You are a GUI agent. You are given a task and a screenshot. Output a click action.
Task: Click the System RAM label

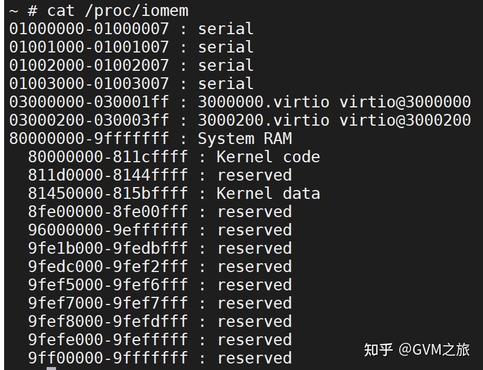[245, 139]
